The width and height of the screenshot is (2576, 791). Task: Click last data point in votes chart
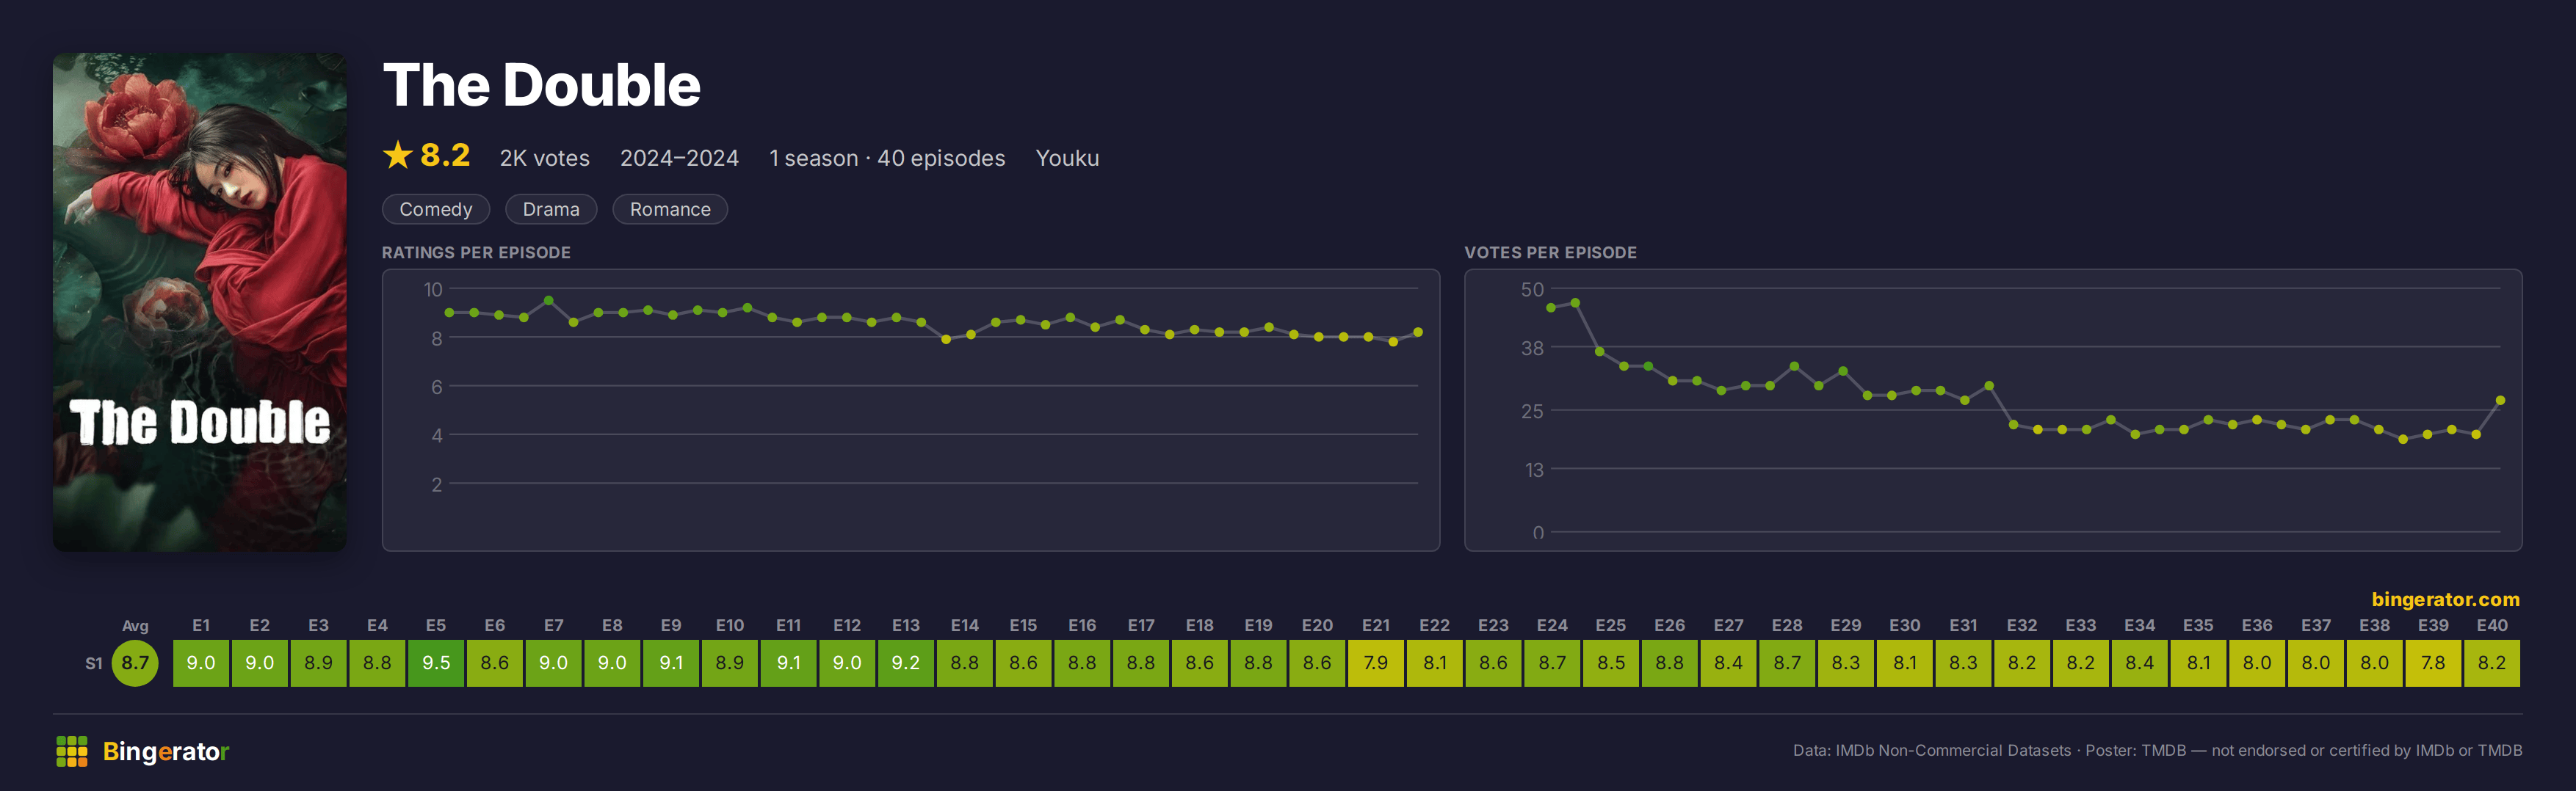(x=2500, y=401)
